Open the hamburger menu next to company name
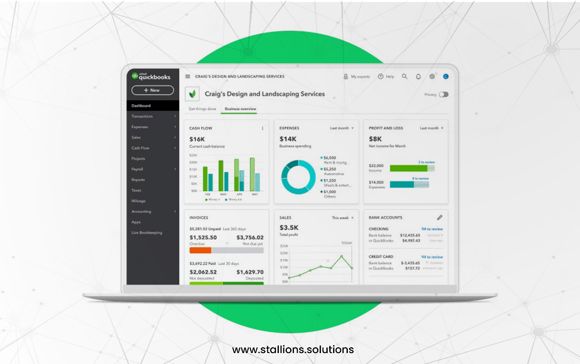Viewport: 580px width, 364px height. pyautogui.click(x=187, y=76)
